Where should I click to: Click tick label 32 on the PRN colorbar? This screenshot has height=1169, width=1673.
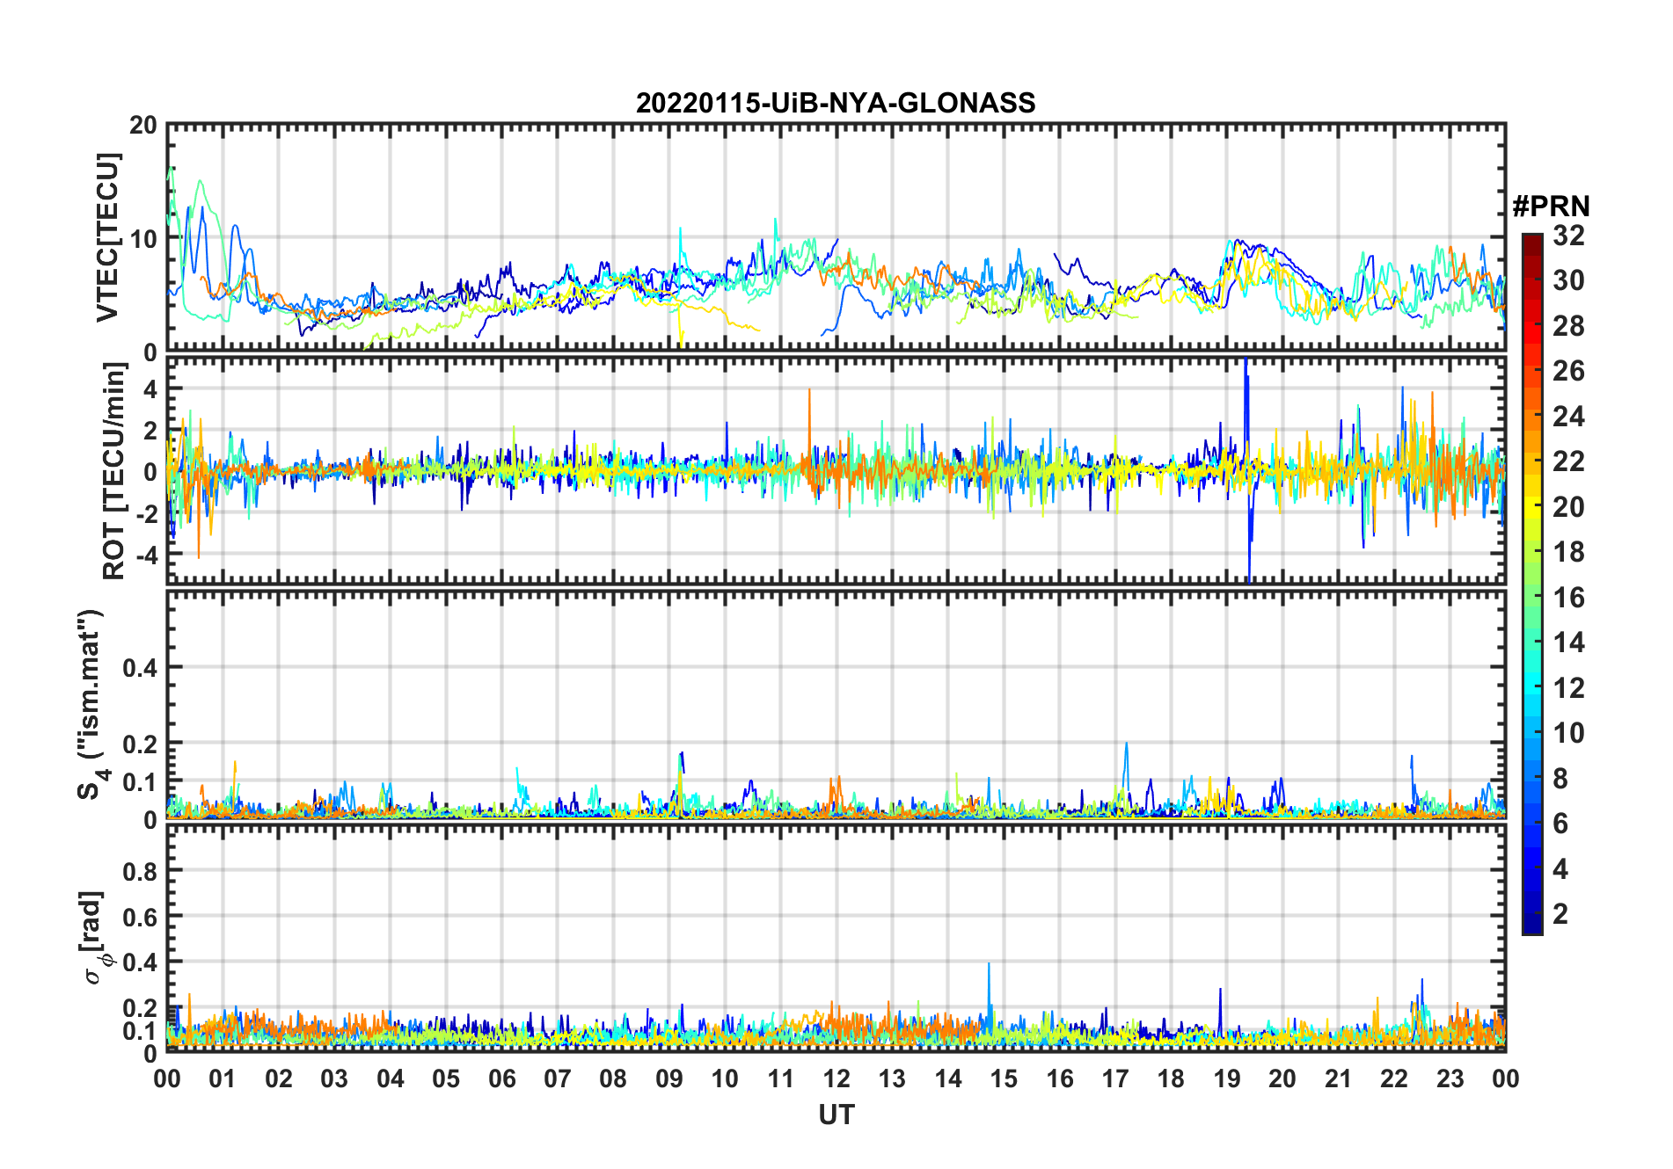pos(1567,236)
